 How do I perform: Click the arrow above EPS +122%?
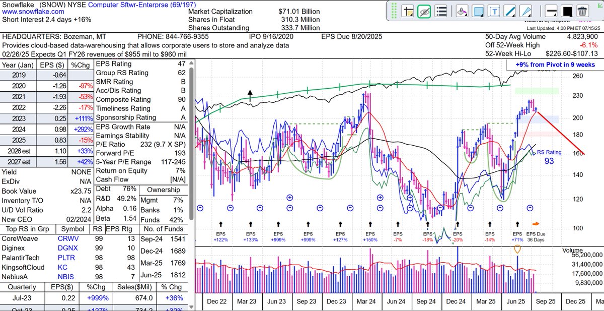coord(220,224)
